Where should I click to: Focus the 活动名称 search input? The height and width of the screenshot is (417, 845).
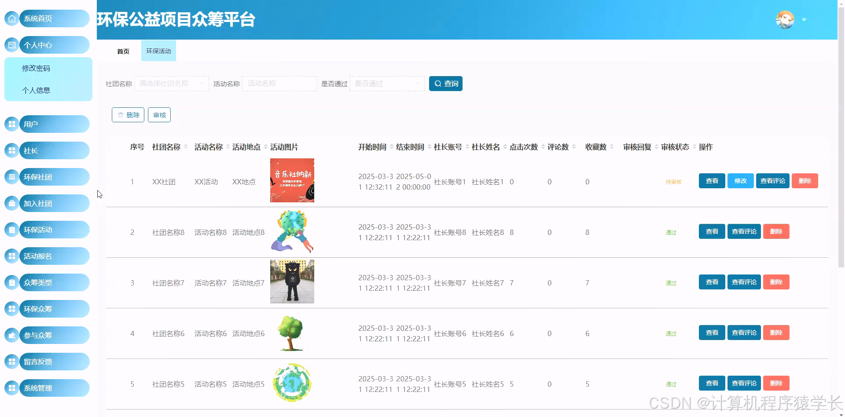279,84
